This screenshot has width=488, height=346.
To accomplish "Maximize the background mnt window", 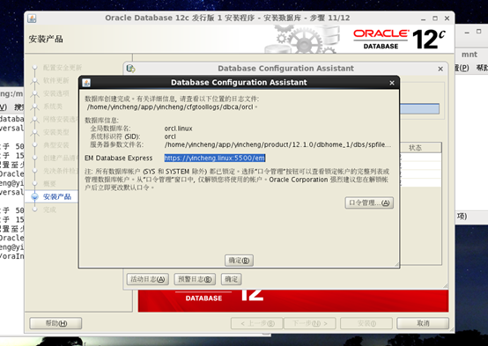I will click(x=478, y=32).
